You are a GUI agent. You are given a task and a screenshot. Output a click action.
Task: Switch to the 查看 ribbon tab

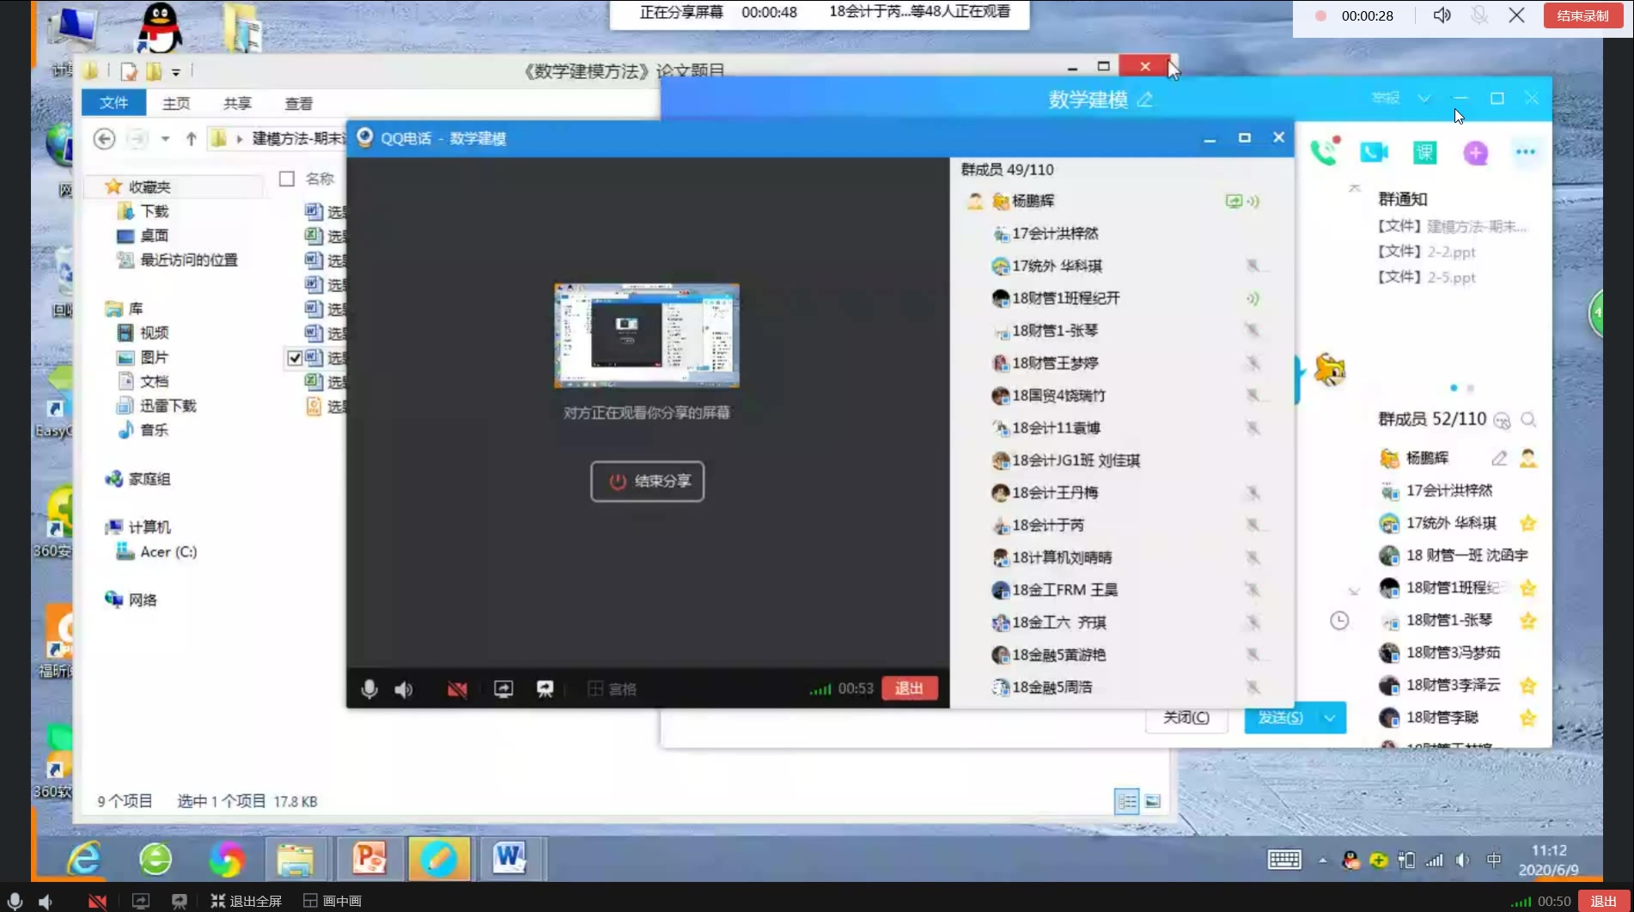298,103
